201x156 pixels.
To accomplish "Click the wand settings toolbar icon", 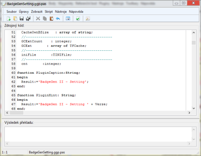I will 88,19.
